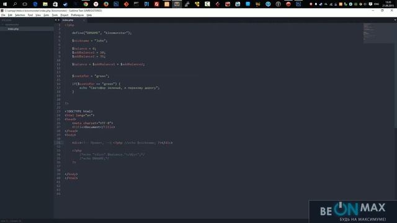Click line number 31 in gutter
Screen dimensions: 397x223
[59, 142]
